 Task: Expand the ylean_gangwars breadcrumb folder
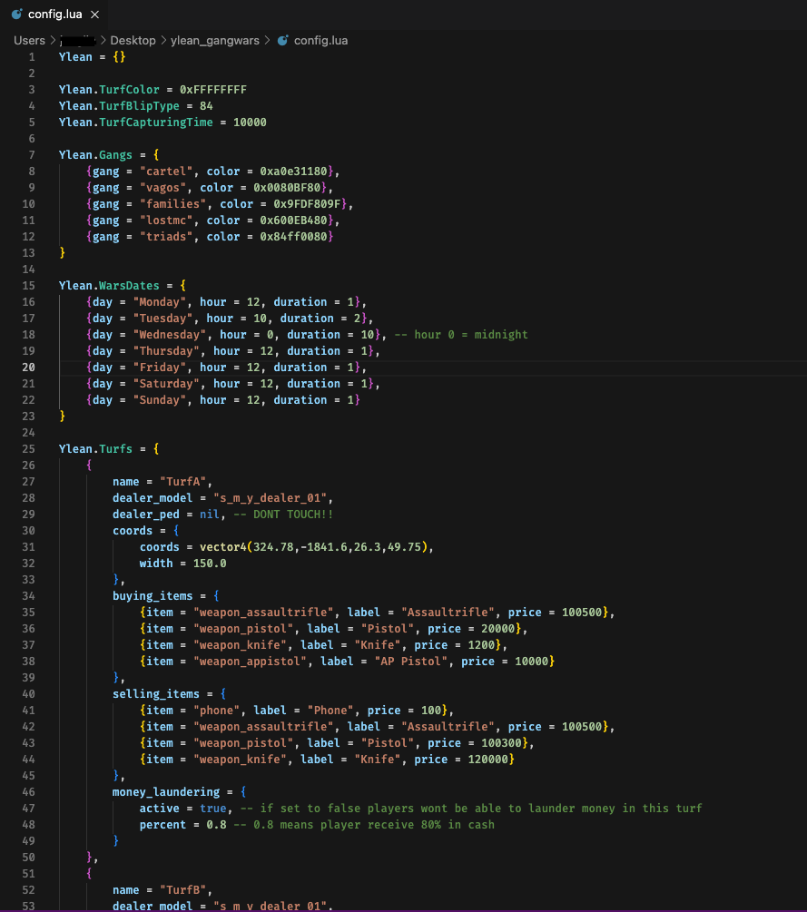[x=214, y=41]
